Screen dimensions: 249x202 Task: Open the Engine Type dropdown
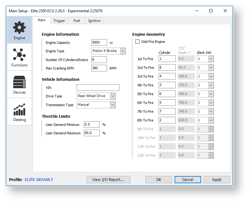point(109,51)
